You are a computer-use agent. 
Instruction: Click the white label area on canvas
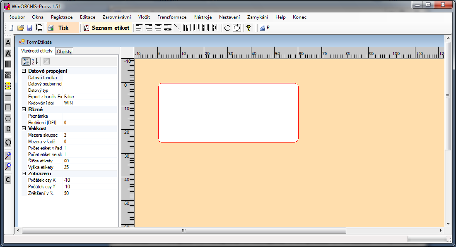coord(228,113)
